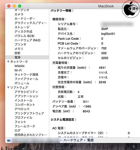
Task: Click full charge capacity value 5249
Action: 102,82
